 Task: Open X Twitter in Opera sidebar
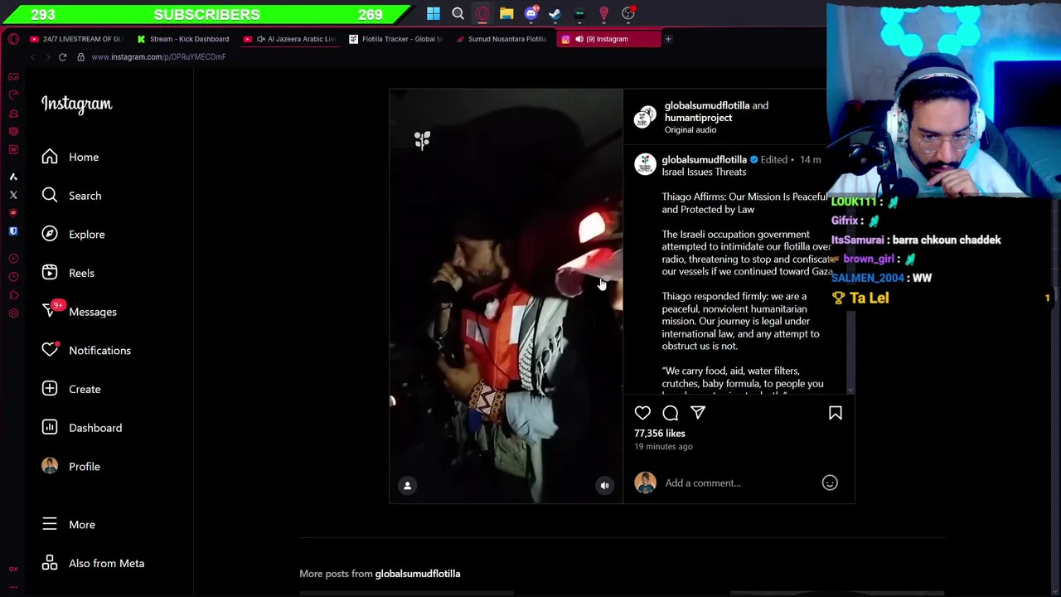(13, 195)
